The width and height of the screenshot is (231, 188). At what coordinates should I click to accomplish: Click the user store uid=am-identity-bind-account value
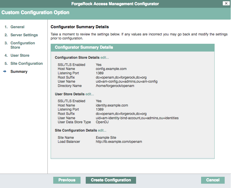tap(137, 118)
